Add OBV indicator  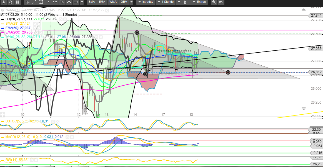[124, 2]
